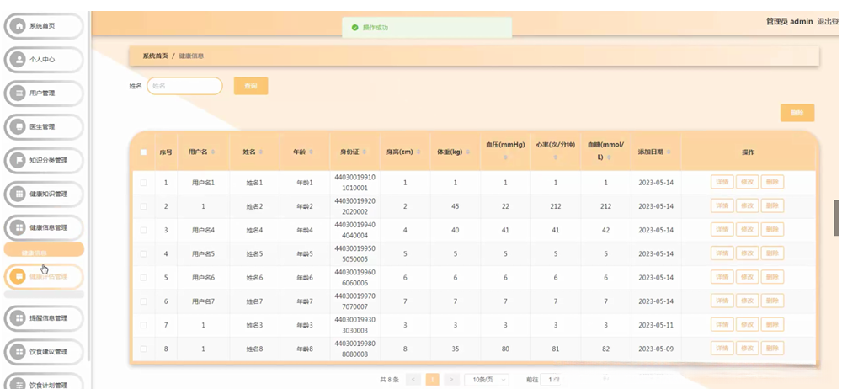Focus the 姓名 search input field
Screen dimensions: 842x389
(x=184, y=86)
